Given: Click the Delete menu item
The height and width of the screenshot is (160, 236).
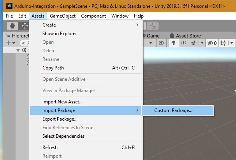Looking at the screenshot, I should pos(86,51).
